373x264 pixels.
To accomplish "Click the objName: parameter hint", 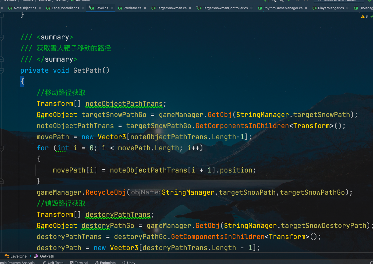I will coord(146,193).
